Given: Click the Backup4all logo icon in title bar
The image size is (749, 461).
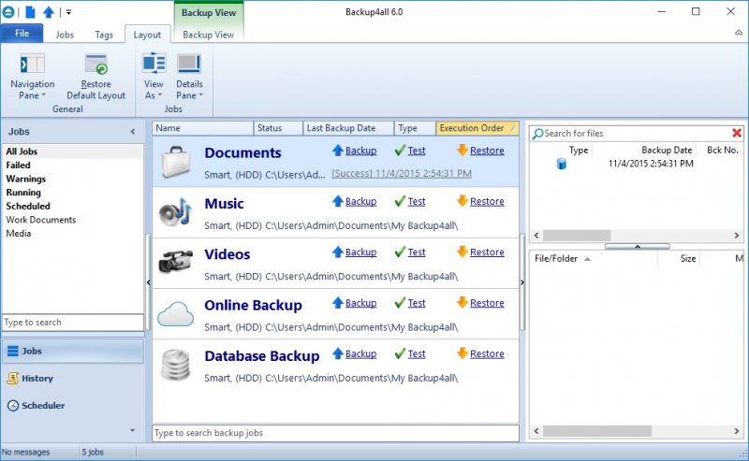Looking at the screenshot, I should (8, 12).
